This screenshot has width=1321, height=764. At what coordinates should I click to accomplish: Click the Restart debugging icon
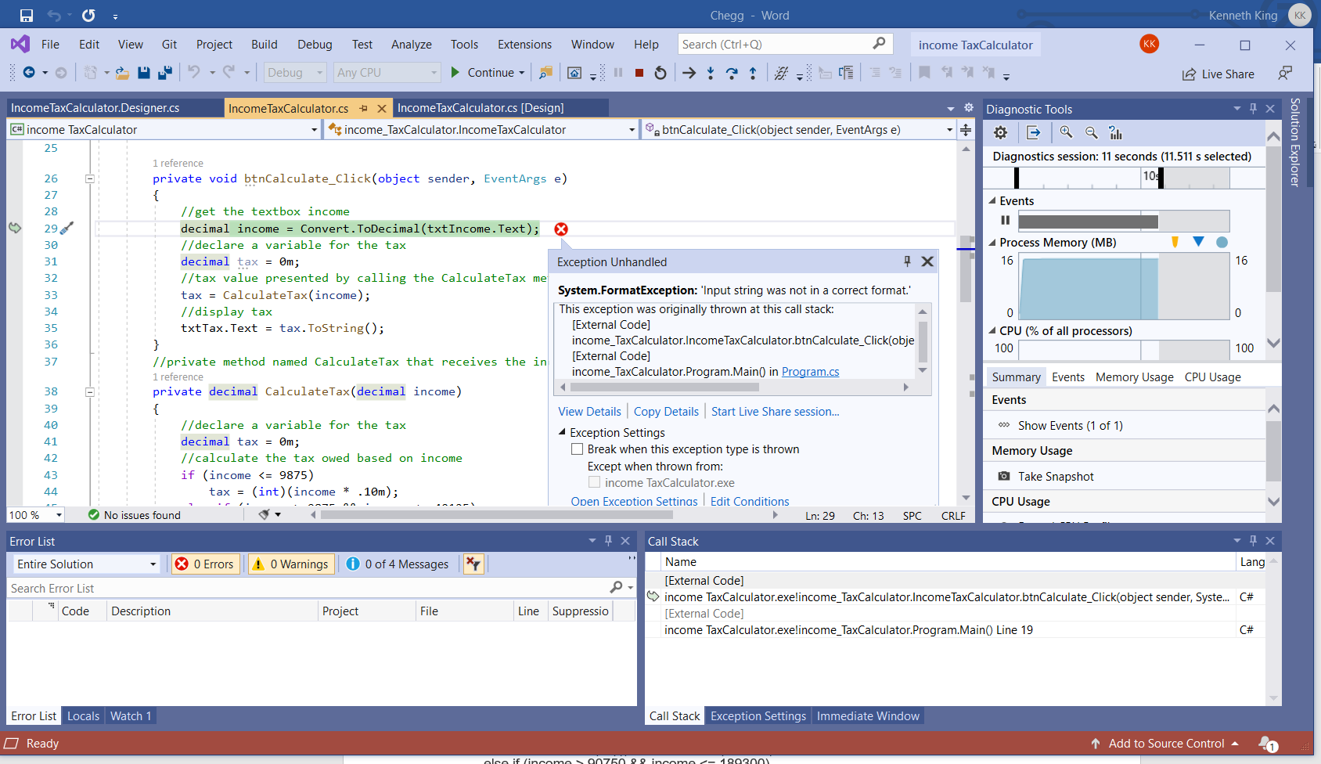tap(660, 73)
